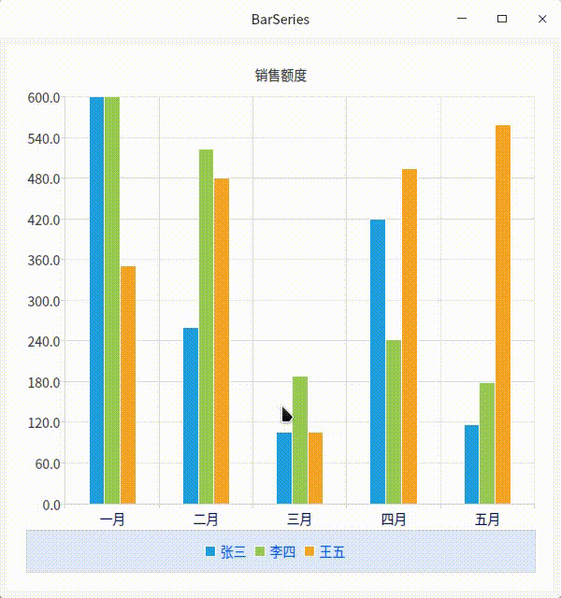Click the 一月 axis label
Screen dimensions: 561x598
click(x=112, y=520)
